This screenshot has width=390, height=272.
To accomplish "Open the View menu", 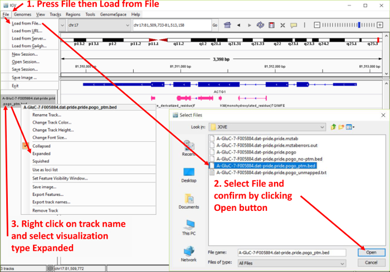I will pos(40,14).
